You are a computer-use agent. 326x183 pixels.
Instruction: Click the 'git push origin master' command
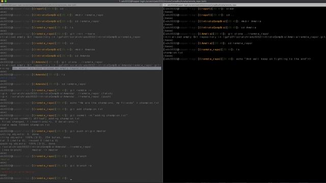pyautogui.click(x=88, y=131)
